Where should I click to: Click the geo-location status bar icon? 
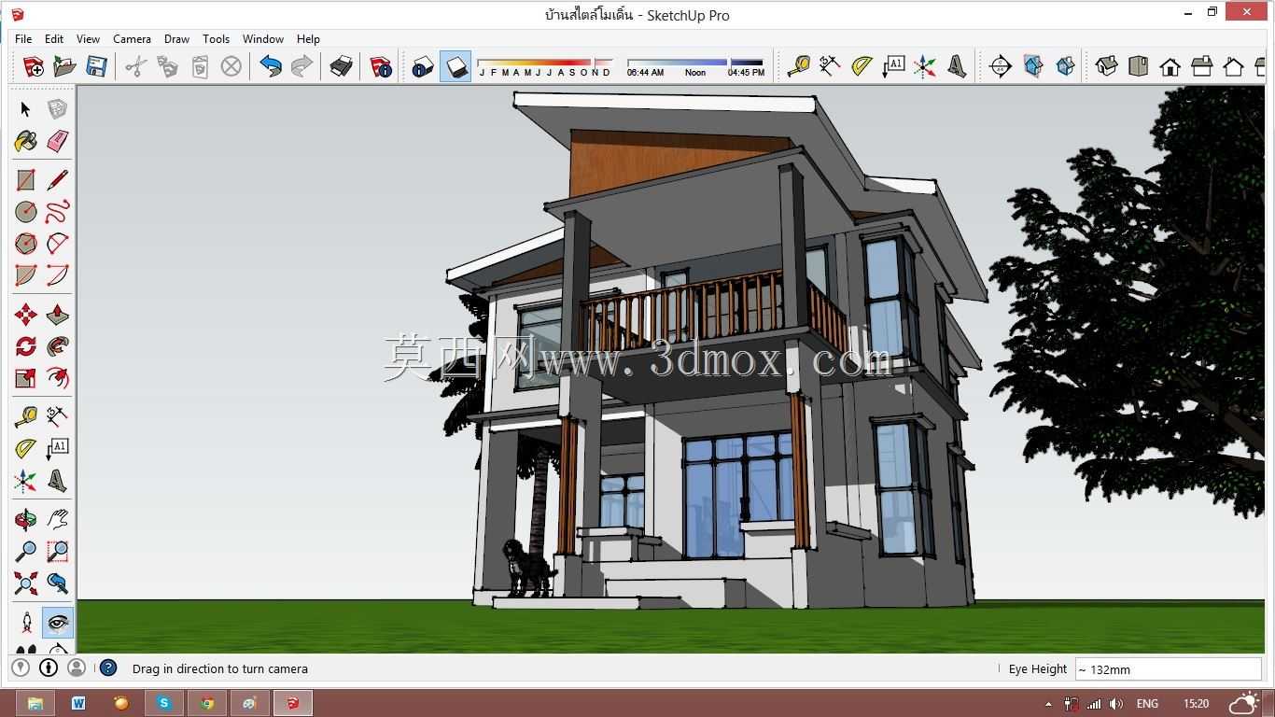pos(20,668)
